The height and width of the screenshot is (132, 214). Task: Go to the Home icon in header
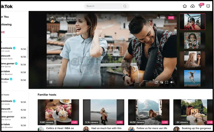click(x=185, y=6)
